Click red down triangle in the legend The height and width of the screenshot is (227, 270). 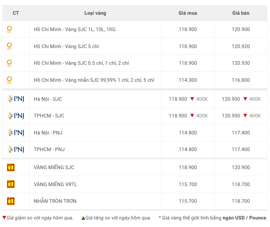click(x=4, y=218)
